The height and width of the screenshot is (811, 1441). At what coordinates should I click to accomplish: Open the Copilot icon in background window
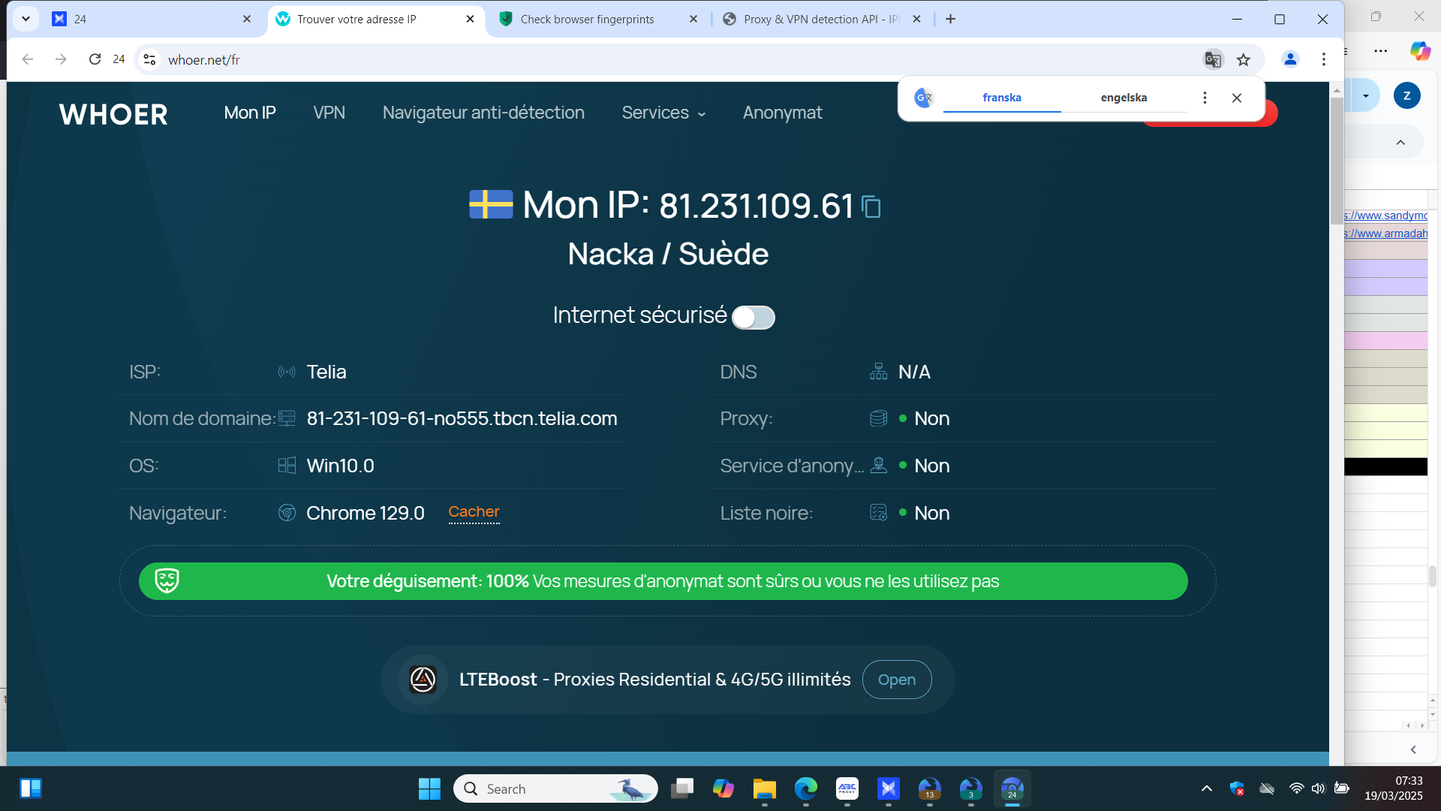coord(1420,50)
